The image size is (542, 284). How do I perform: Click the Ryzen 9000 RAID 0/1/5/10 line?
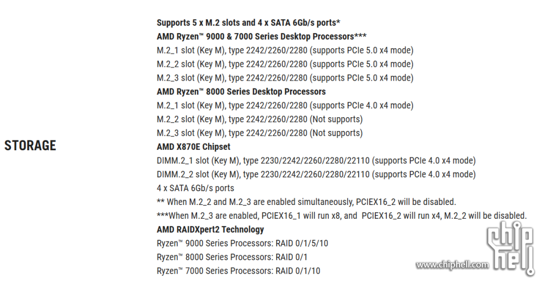(x=242, y=244)
